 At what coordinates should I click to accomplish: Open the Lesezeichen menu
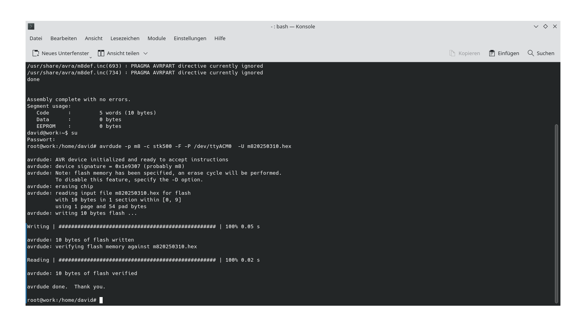(x=125, y=38)
